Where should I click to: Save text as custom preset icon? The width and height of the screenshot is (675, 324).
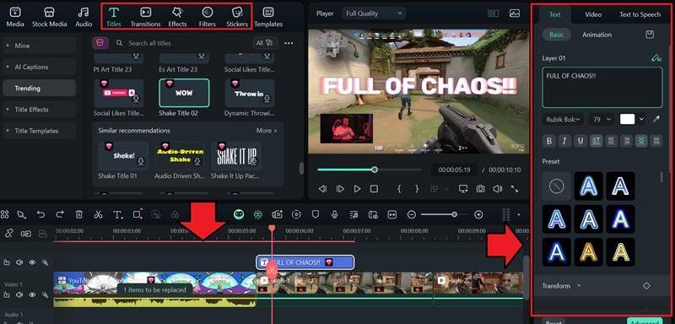650,35
